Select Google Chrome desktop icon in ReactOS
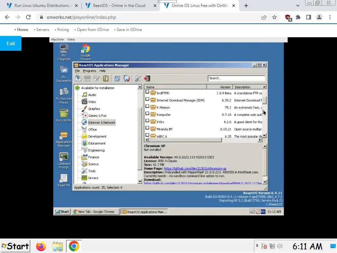Image resolution: width=337 pixels, height=253 pixels. click(86, 52)
